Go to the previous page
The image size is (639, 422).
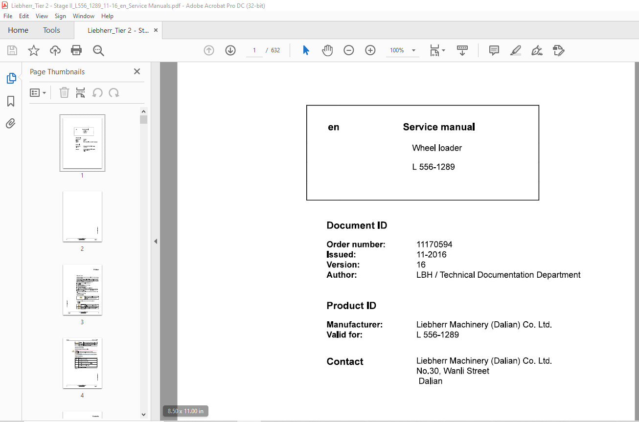[x=209, y=50]
